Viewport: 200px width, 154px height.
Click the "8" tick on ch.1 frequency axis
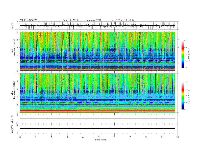point(18,40)
